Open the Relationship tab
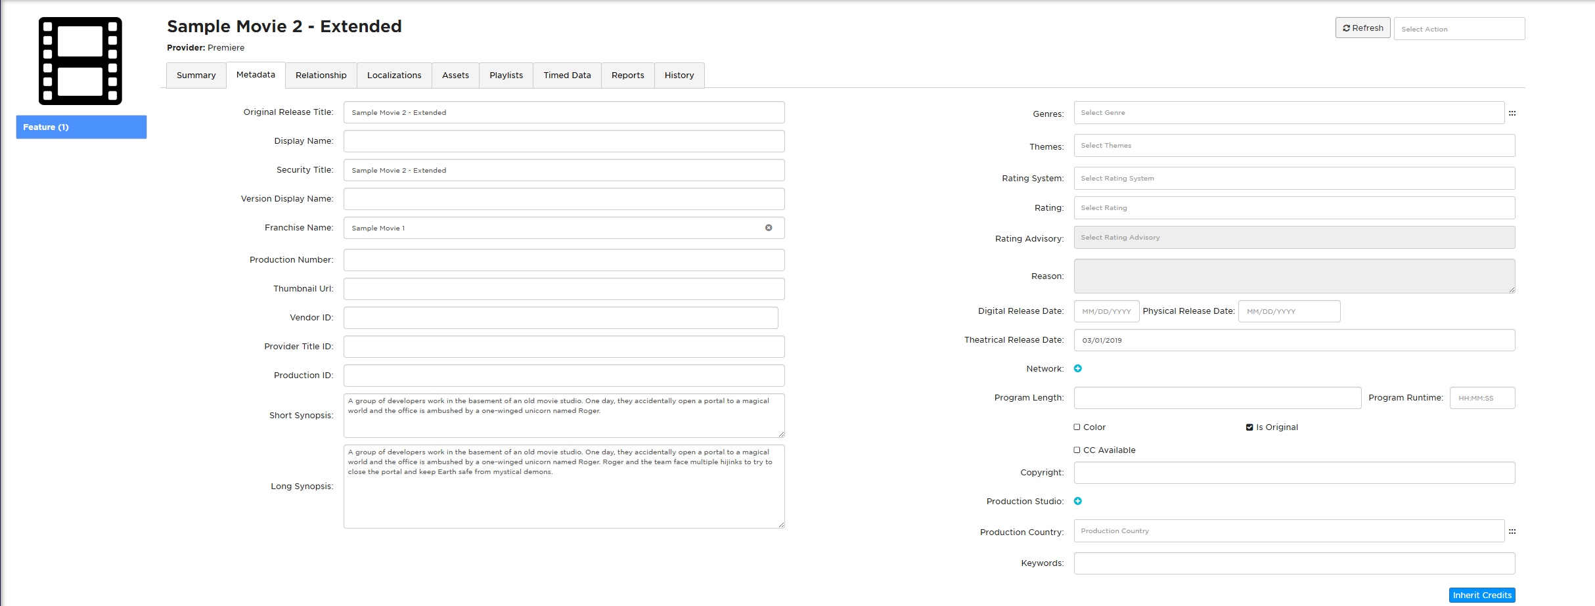 pyautogui.click(x=321, y=76)
